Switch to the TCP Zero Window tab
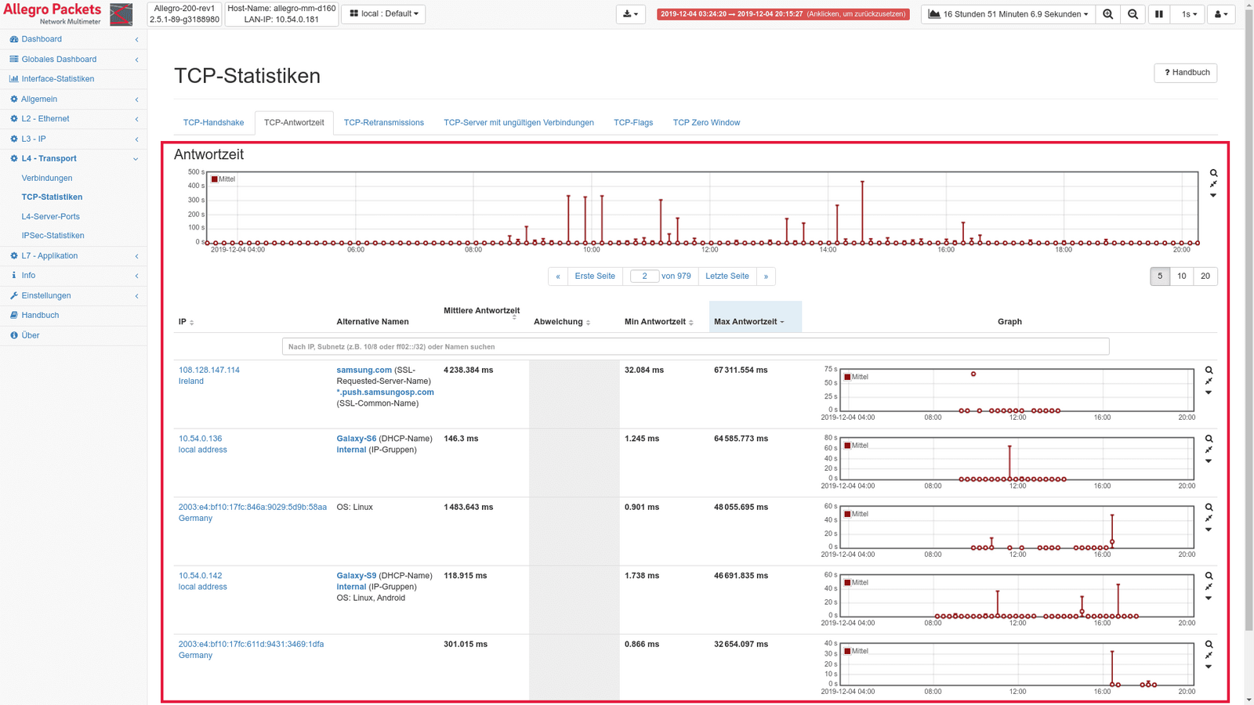The width and height of the screenshot is (1254, 705). coord(706,122)
